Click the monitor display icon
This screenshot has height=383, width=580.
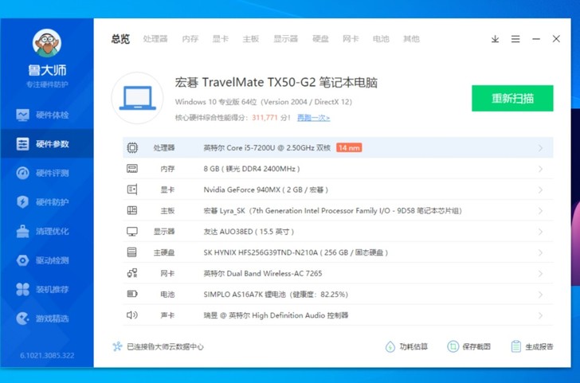132,232
